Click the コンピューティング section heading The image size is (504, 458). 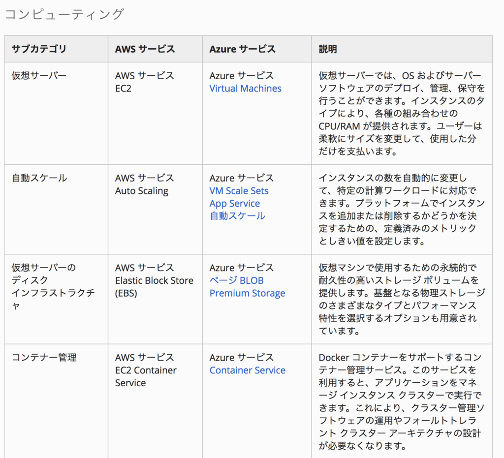coord(64,14)
